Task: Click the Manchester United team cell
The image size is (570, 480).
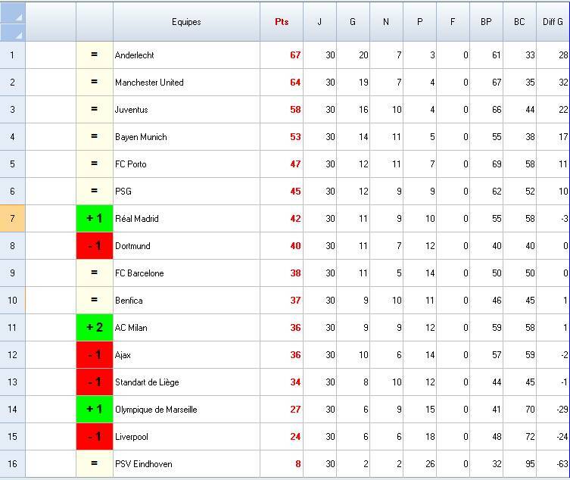Action: 186,83
